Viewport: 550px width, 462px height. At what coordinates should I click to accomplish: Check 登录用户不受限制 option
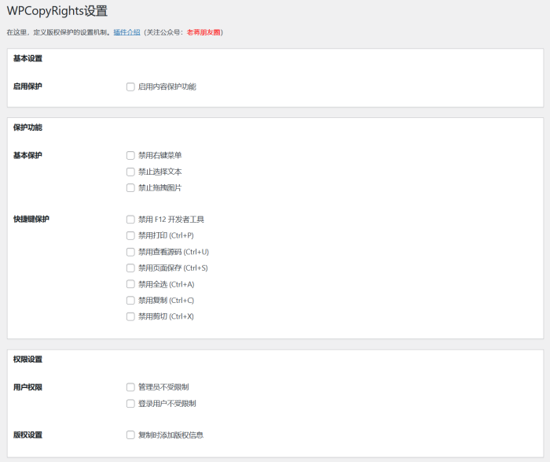(130, 403)
